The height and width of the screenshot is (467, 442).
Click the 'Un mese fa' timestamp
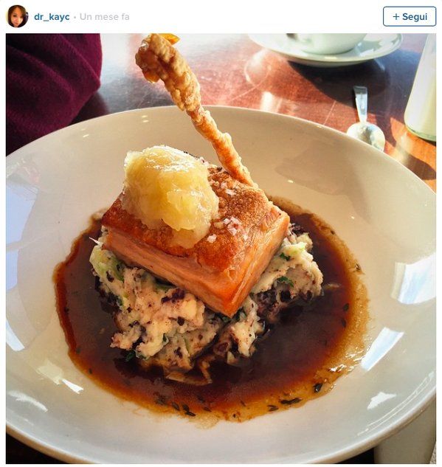tap(104, 17)
